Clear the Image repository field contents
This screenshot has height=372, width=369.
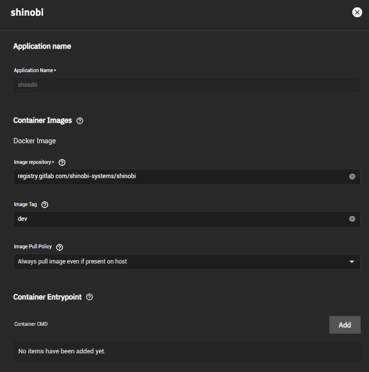click(x=352, y=177)
